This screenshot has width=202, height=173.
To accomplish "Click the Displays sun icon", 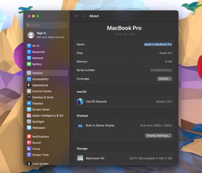I will (x=29, y=103).
